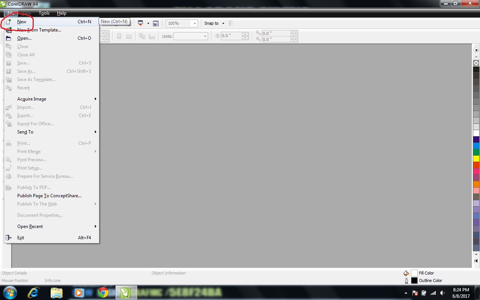Choose Open... in the File menu
This screenshot has width=480, height=300.
(x=51, y=38)
